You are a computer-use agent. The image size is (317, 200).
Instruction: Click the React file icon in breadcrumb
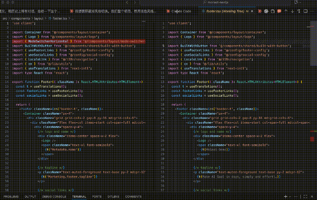50,18
